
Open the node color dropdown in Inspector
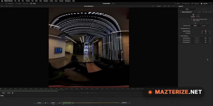click(x=200, y=12)
